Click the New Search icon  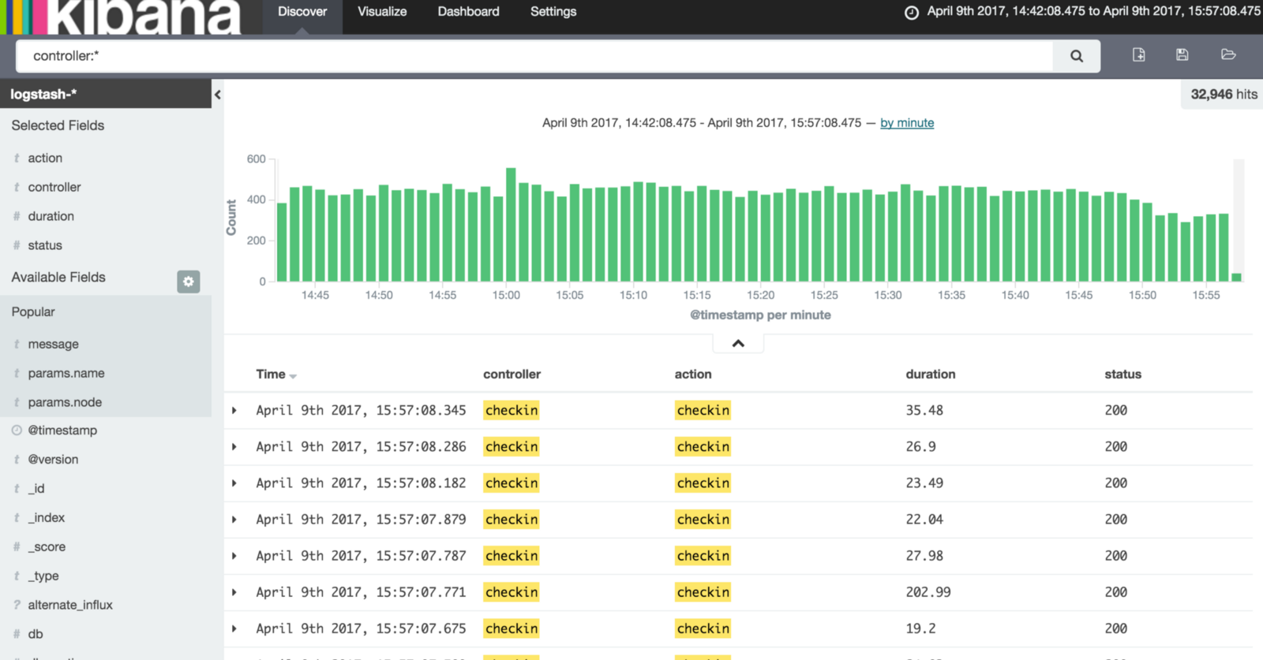[x=1138, y=54]
